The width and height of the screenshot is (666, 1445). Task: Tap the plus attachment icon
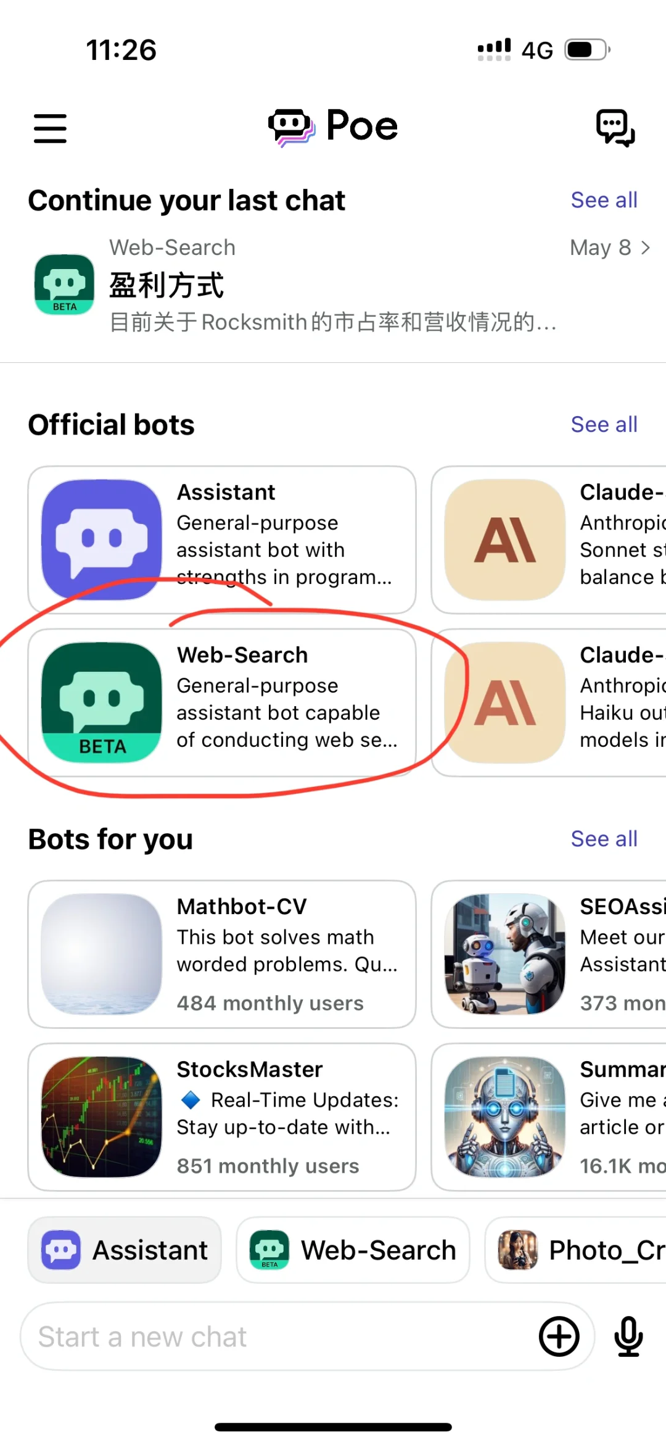tap(559, 1336)
